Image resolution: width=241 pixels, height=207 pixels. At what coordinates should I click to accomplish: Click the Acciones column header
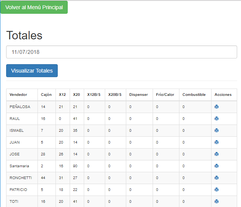(x=223, y=95)
